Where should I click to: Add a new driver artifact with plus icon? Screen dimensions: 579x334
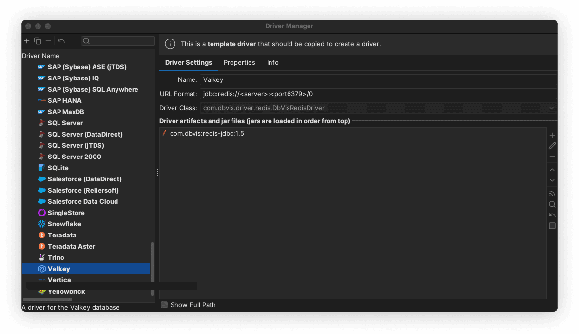(552, 135)
